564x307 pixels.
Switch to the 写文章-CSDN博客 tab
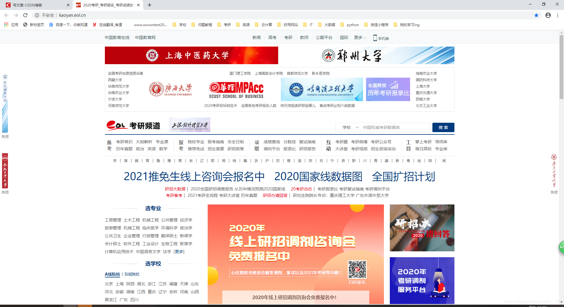(x=35, y=5)
